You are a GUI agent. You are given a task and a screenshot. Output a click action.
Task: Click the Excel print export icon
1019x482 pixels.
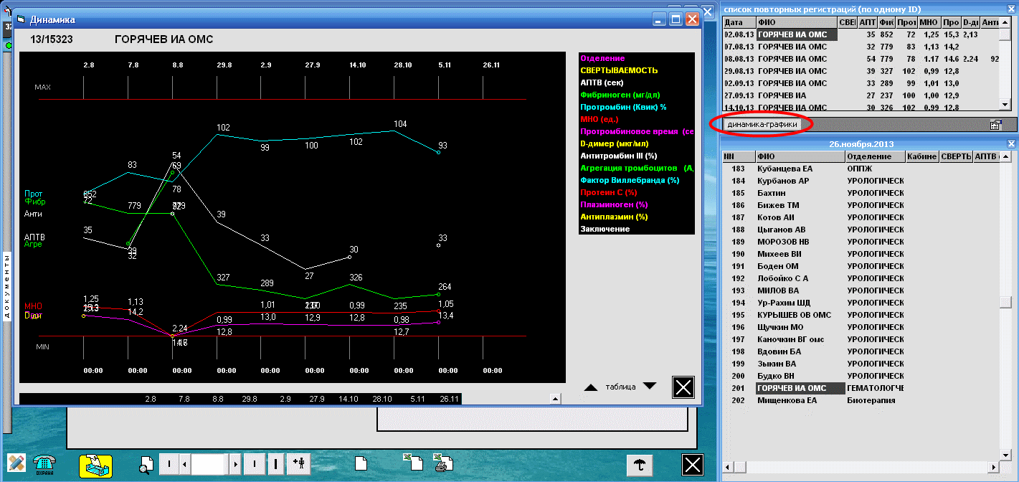point(443,465)
